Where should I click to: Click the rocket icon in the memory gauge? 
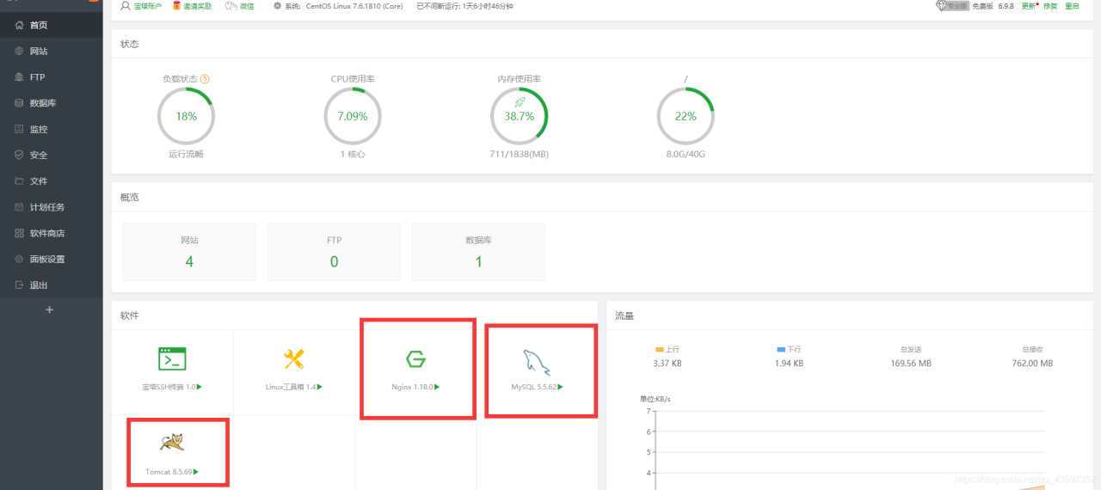(519, 102)
